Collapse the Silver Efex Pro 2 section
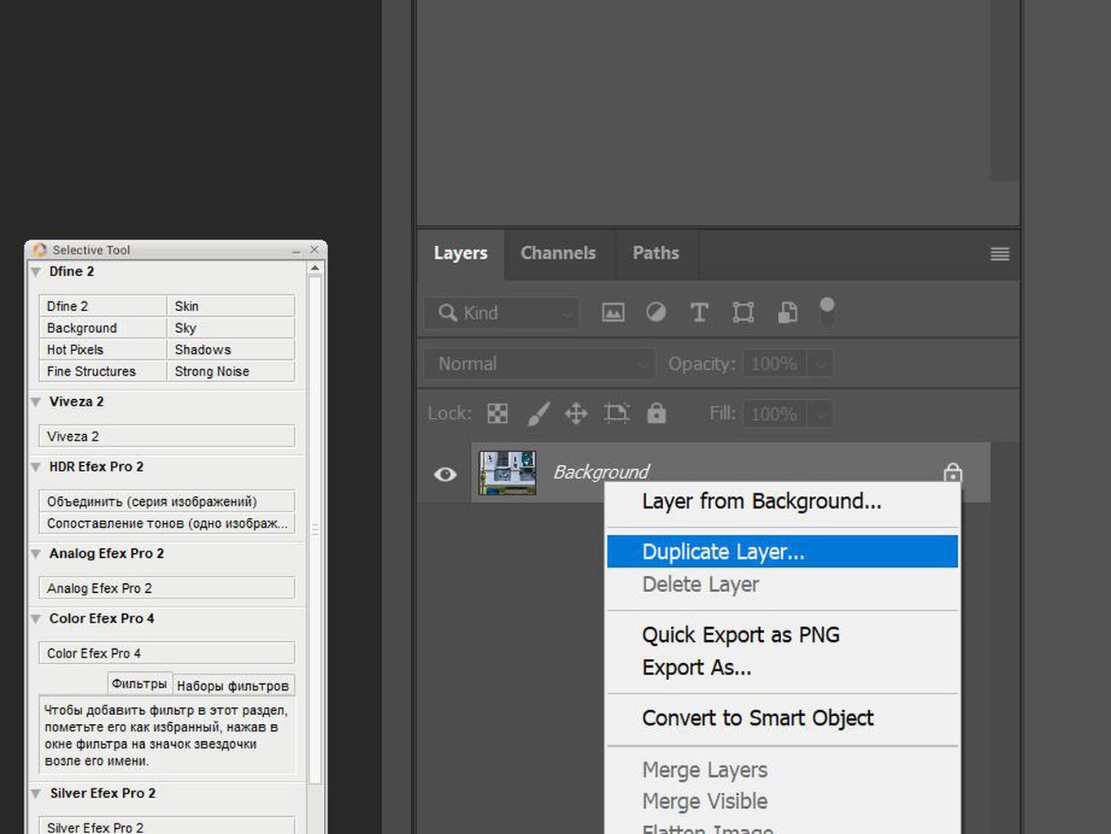This screenshot has height=834, width=1111. tap(36, 793)
